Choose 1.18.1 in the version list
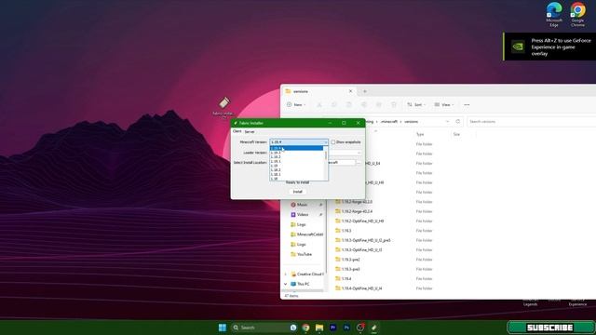This screenshot has height=335, width=596. (x=296, y=174)
